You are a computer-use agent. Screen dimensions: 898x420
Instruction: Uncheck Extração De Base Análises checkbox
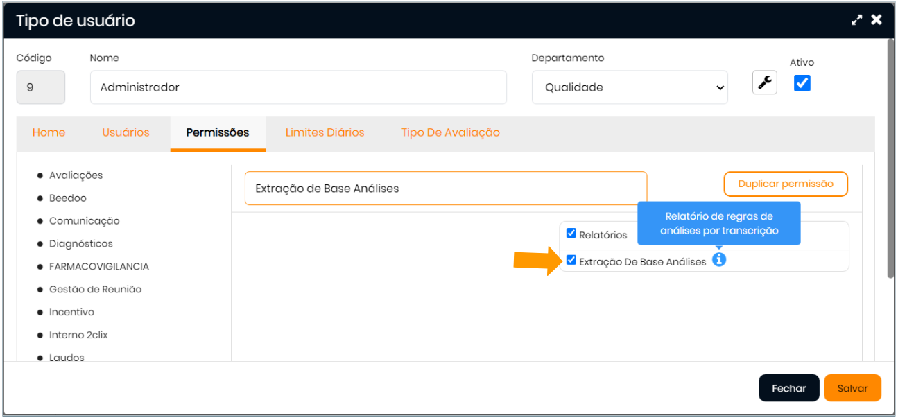pos(571,261)
